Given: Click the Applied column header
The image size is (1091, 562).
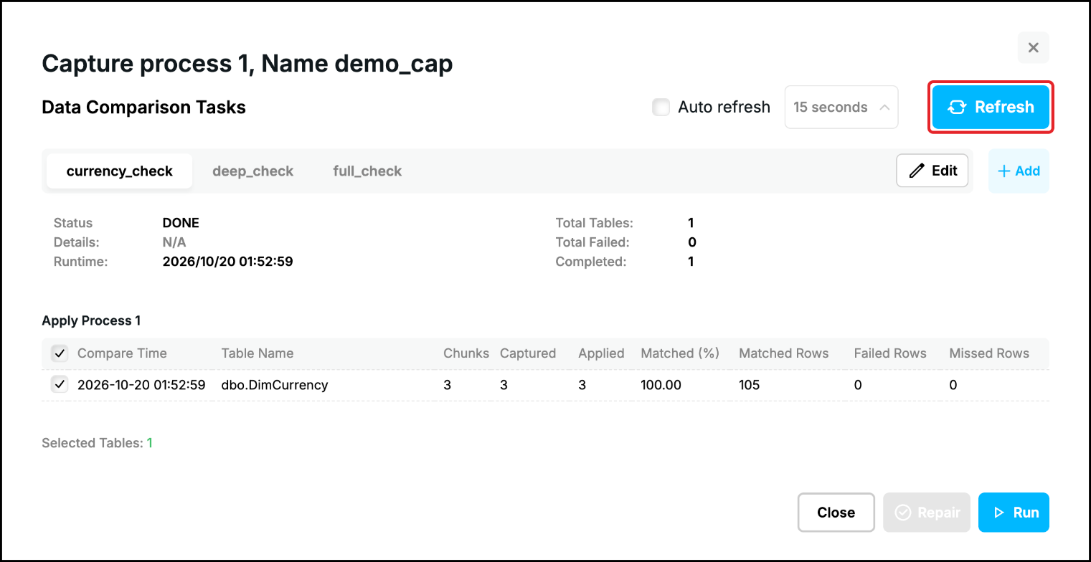Looking at the screenshot, I should tap(601, 353).
